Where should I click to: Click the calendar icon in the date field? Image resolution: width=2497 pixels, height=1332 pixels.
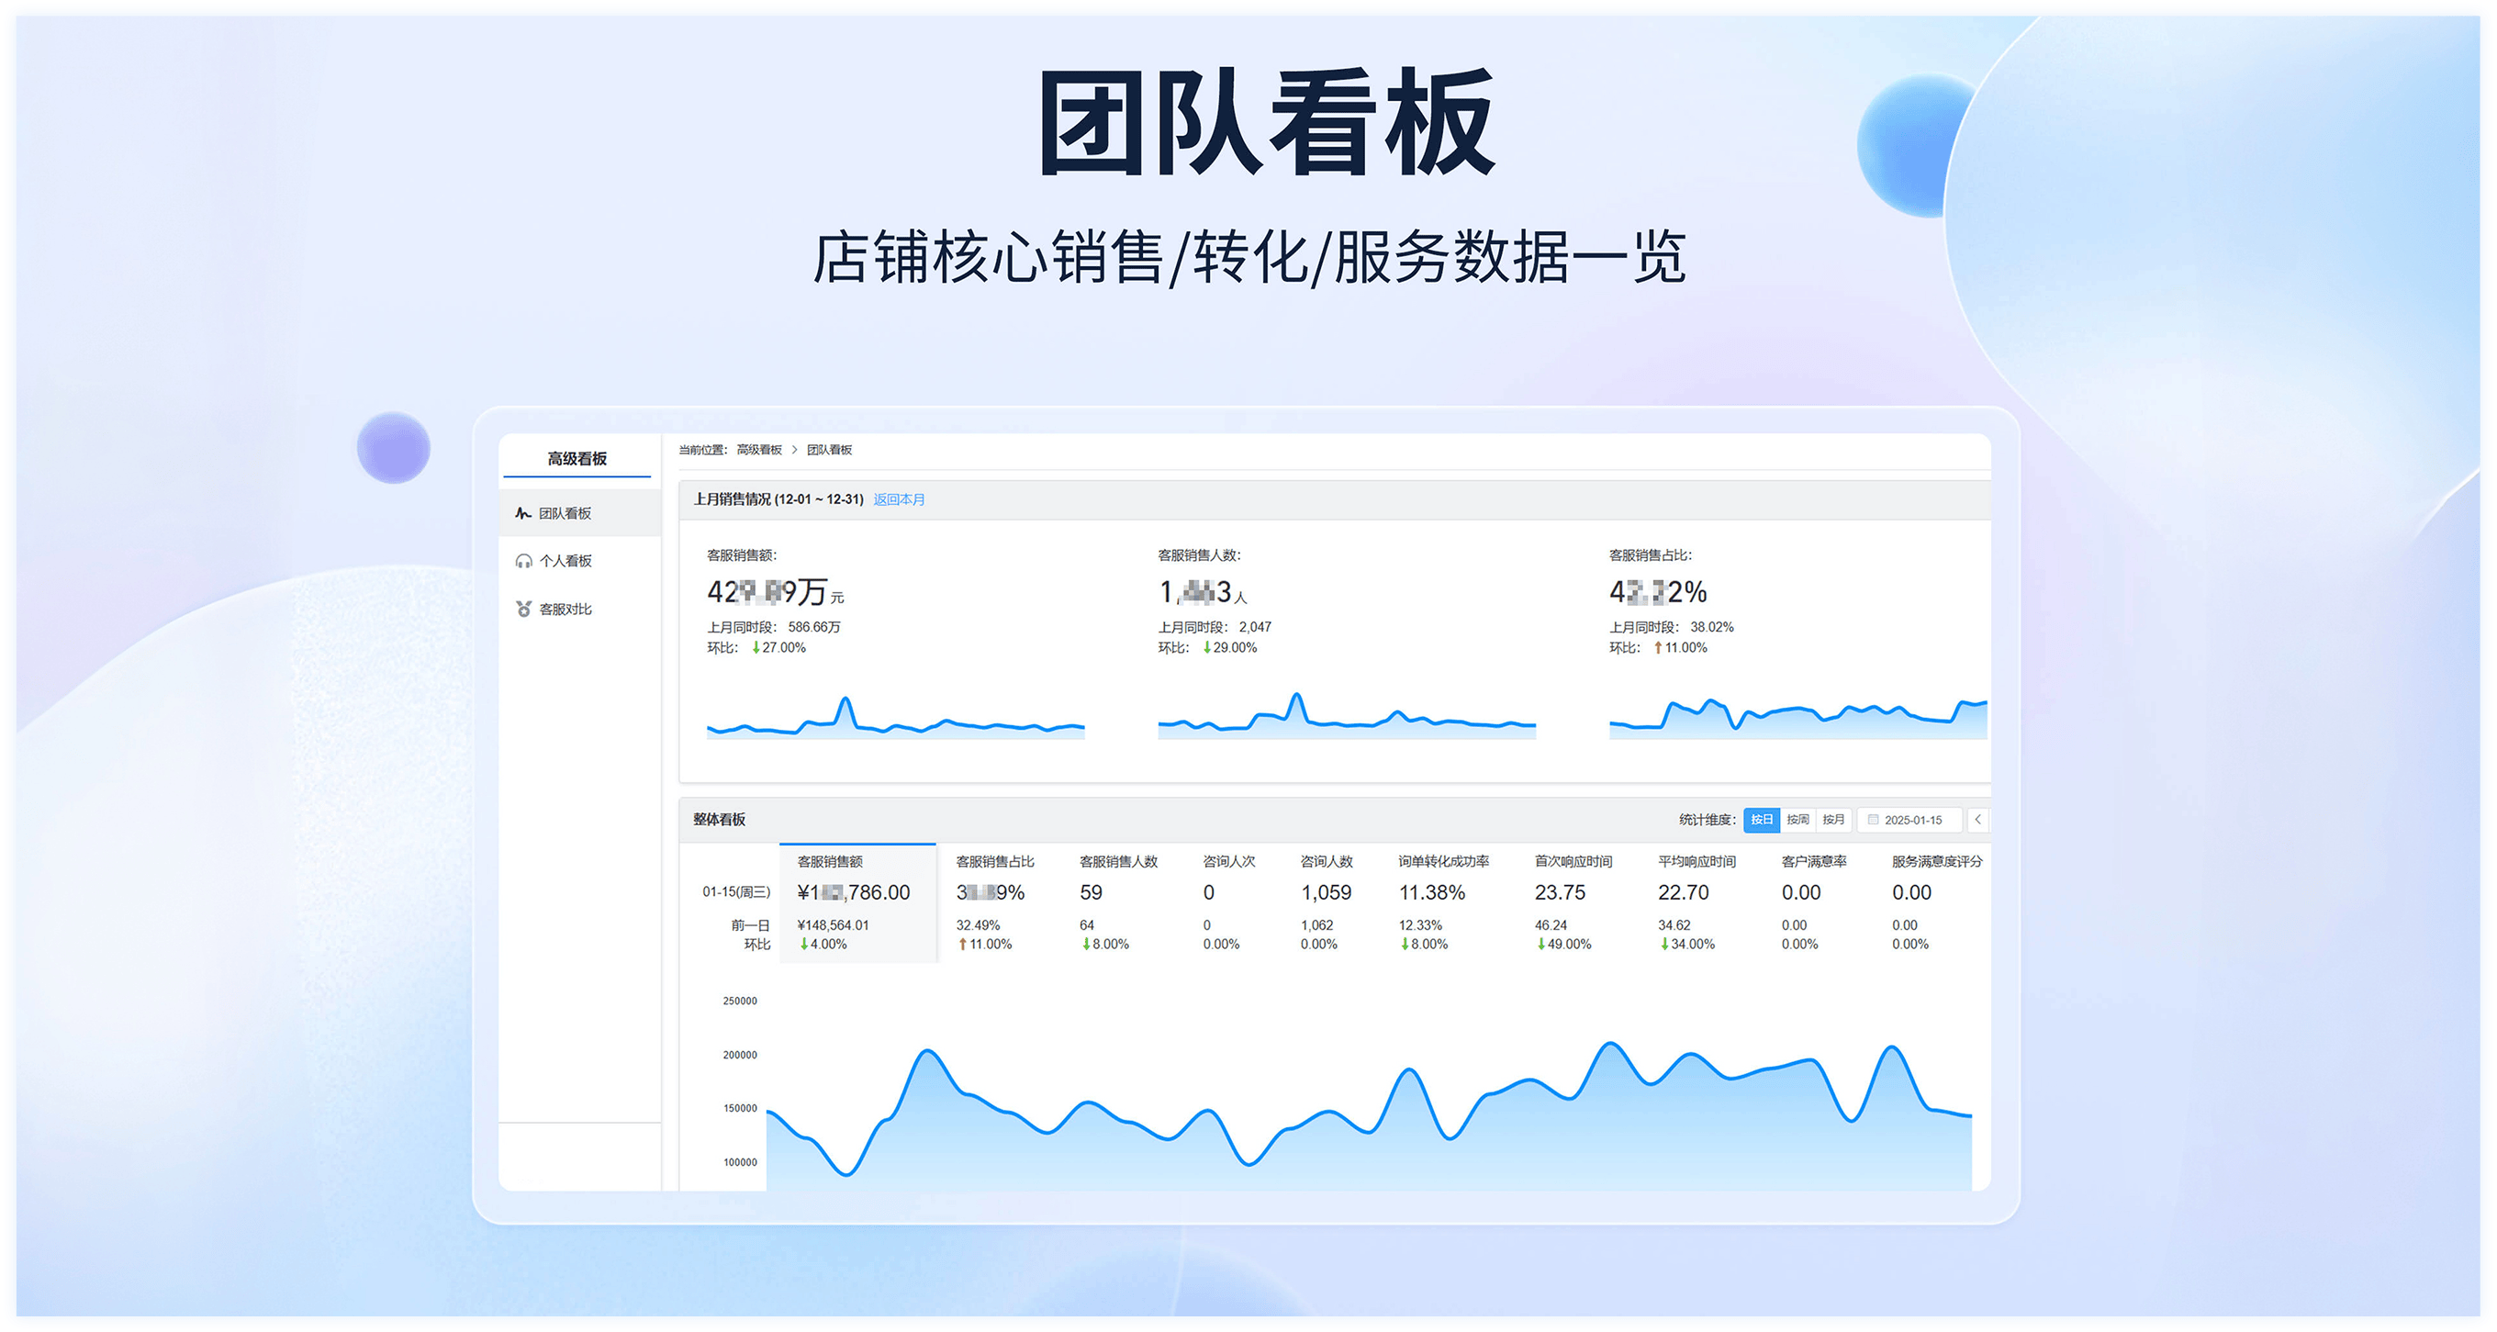[x=1873, y=819]
